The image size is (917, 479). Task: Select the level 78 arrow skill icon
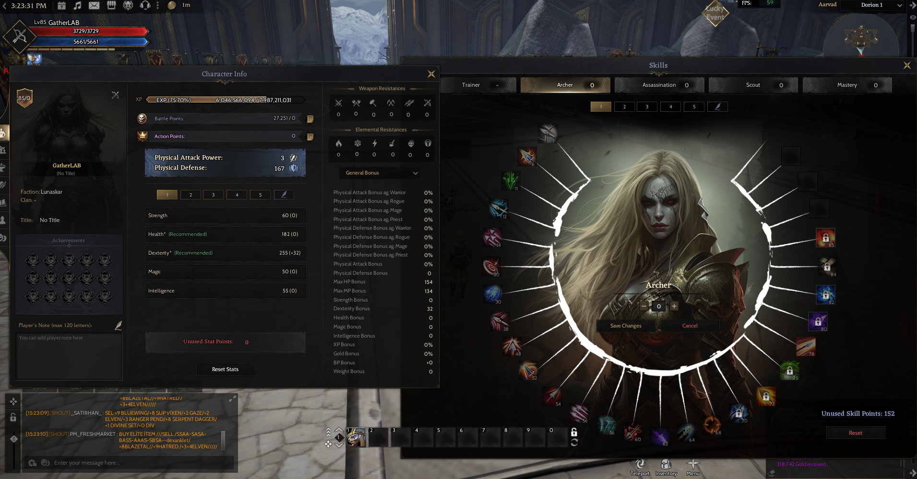pyautogui.click(x=806, y=346)
